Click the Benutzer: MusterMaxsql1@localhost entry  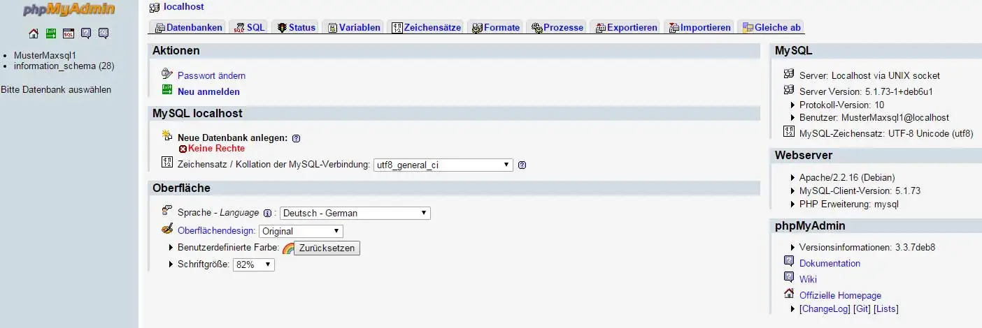tap(874, 118)
